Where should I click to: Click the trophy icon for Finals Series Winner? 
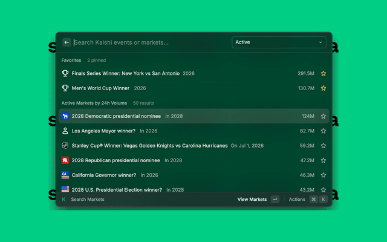(x=65, y=73)
